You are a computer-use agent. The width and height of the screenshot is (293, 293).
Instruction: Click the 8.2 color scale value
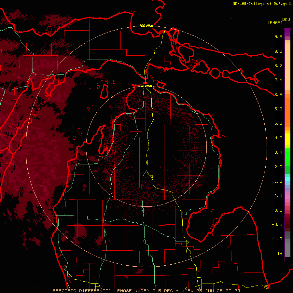pyautogui.click(x=278, y=65)
